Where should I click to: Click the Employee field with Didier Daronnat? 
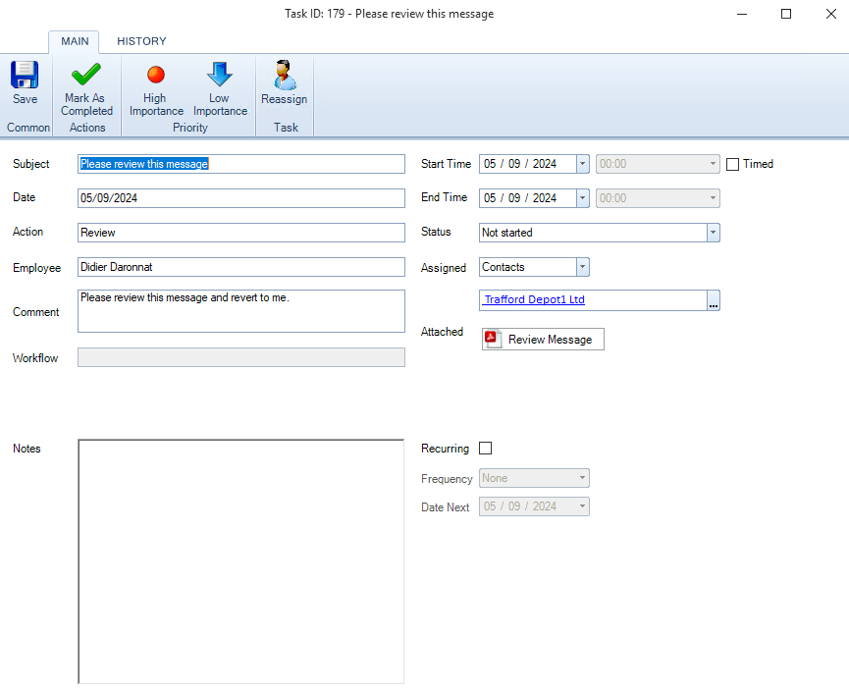(x=241, y=267)
